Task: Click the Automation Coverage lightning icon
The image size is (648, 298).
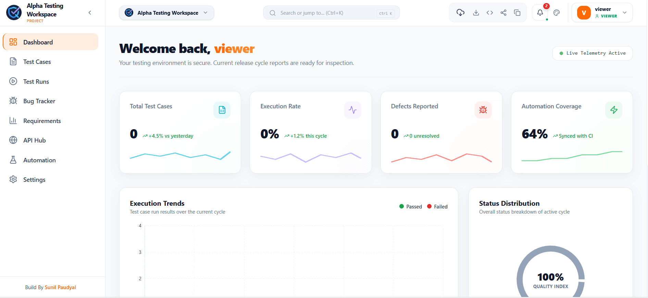Action: (614, 110)
